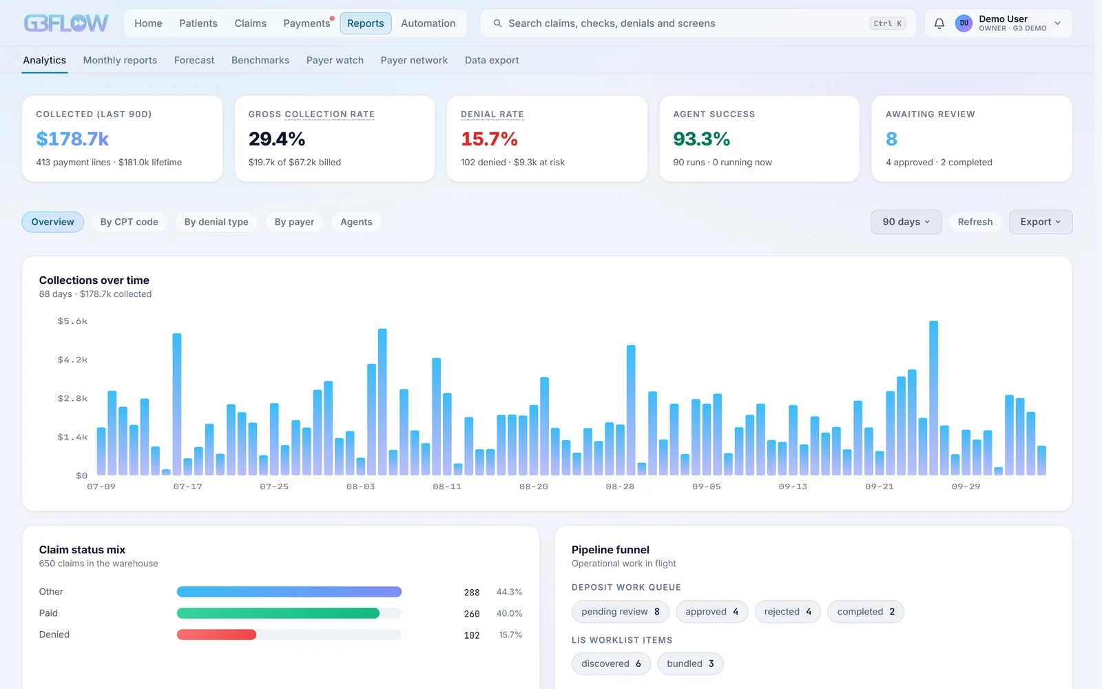Click the Denial Rate 15.7% value
The width and height of the screenshot is (1102, 689).
point(489,139)
